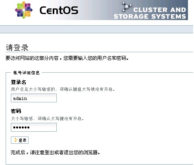The width and height of the screenshot is (194, 165).
Task: Click the username case-sensitivity hint text
Action: [63, 89]
